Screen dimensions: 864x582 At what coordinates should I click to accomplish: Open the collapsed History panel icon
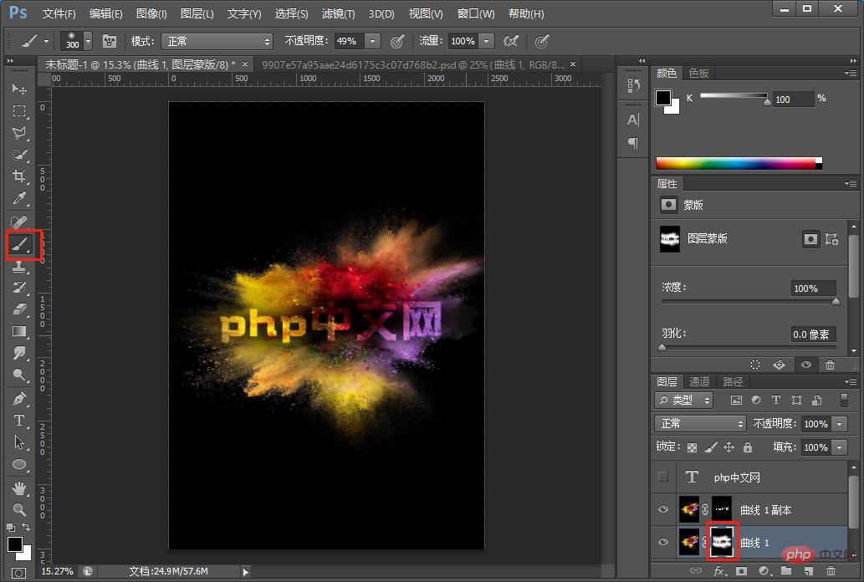coord(633,85)
